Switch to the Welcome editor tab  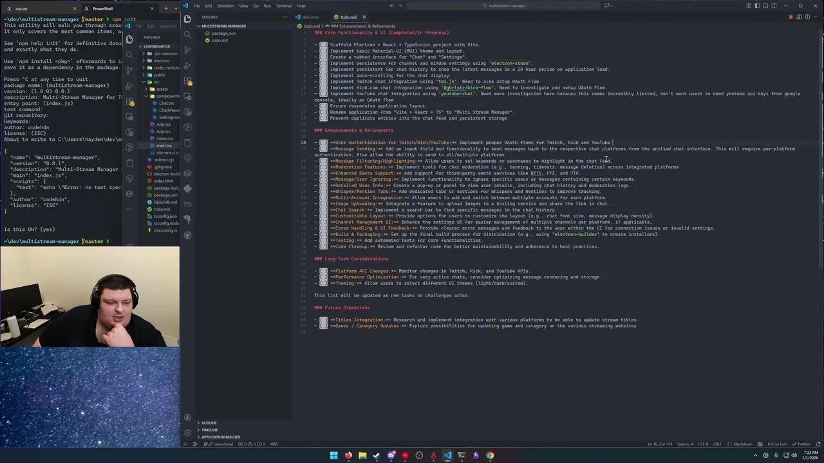pos(310,17)
